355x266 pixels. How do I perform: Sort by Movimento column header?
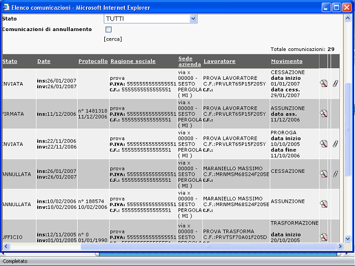tap(287, 62)
